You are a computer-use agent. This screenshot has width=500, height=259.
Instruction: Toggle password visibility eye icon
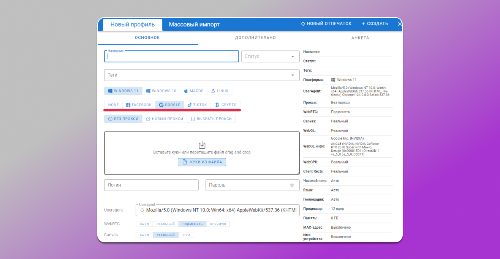click(292, 185)
